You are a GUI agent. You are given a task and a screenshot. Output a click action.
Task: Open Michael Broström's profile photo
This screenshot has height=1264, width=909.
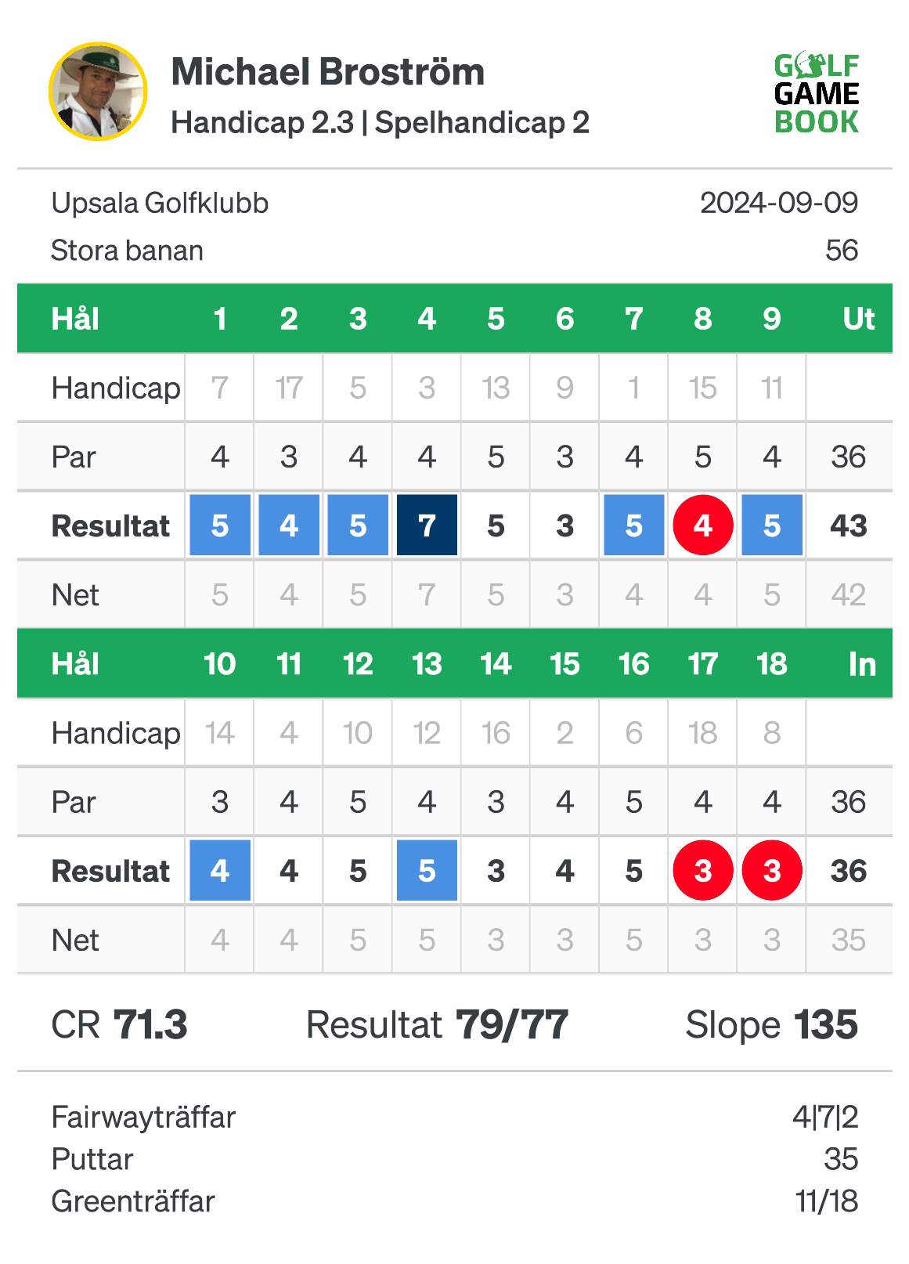point(98,92)
